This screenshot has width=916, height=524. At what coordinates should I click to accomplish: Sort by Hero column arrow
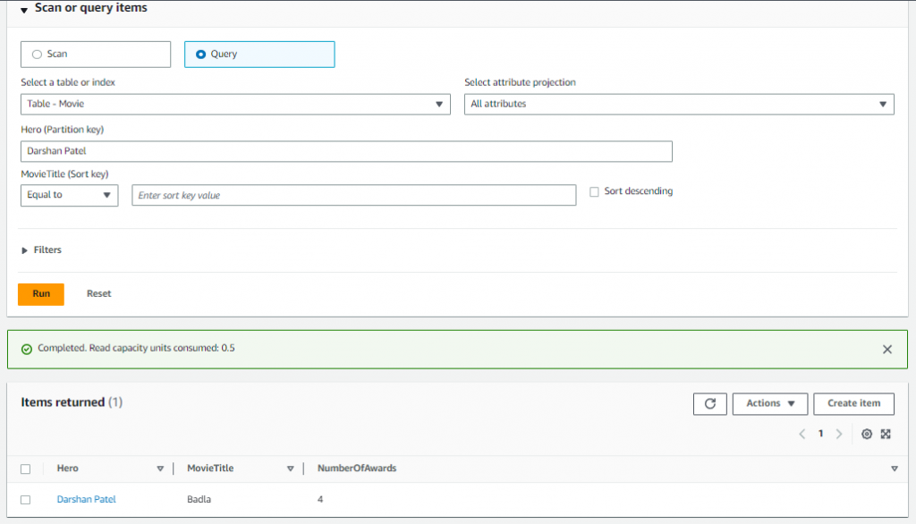tap(160, 469)
